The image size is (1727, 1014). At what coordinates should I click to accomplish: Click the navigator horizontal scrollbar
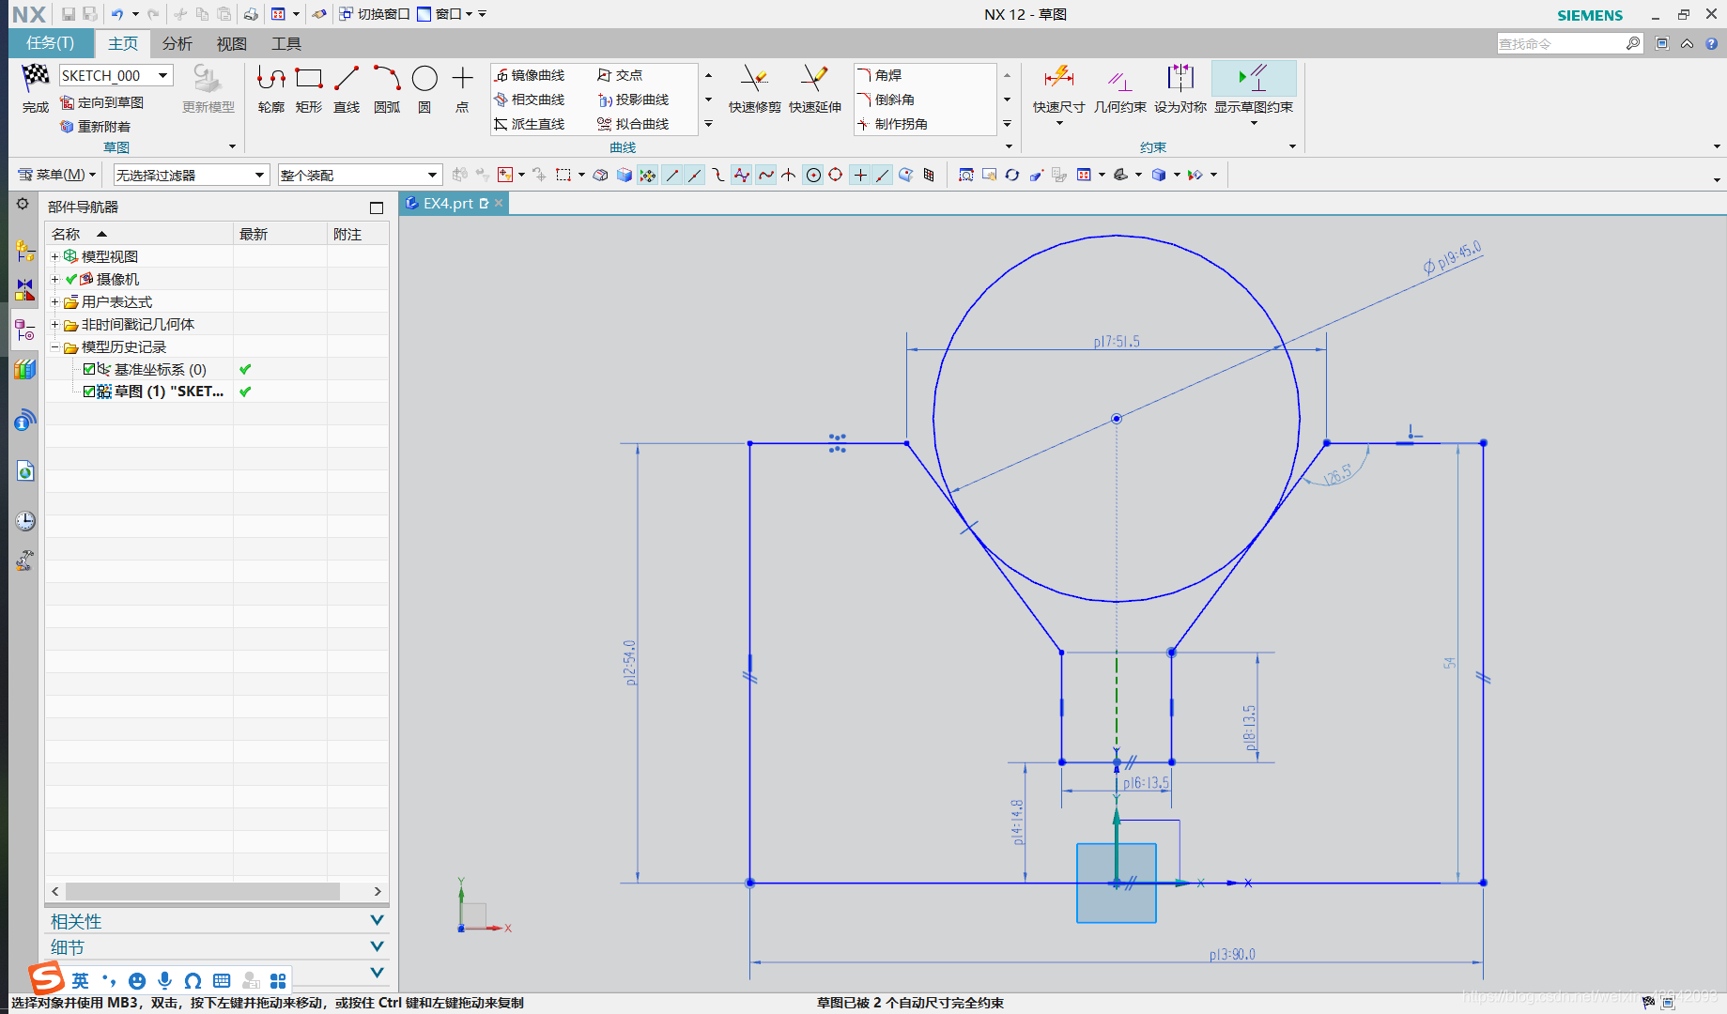203,891
